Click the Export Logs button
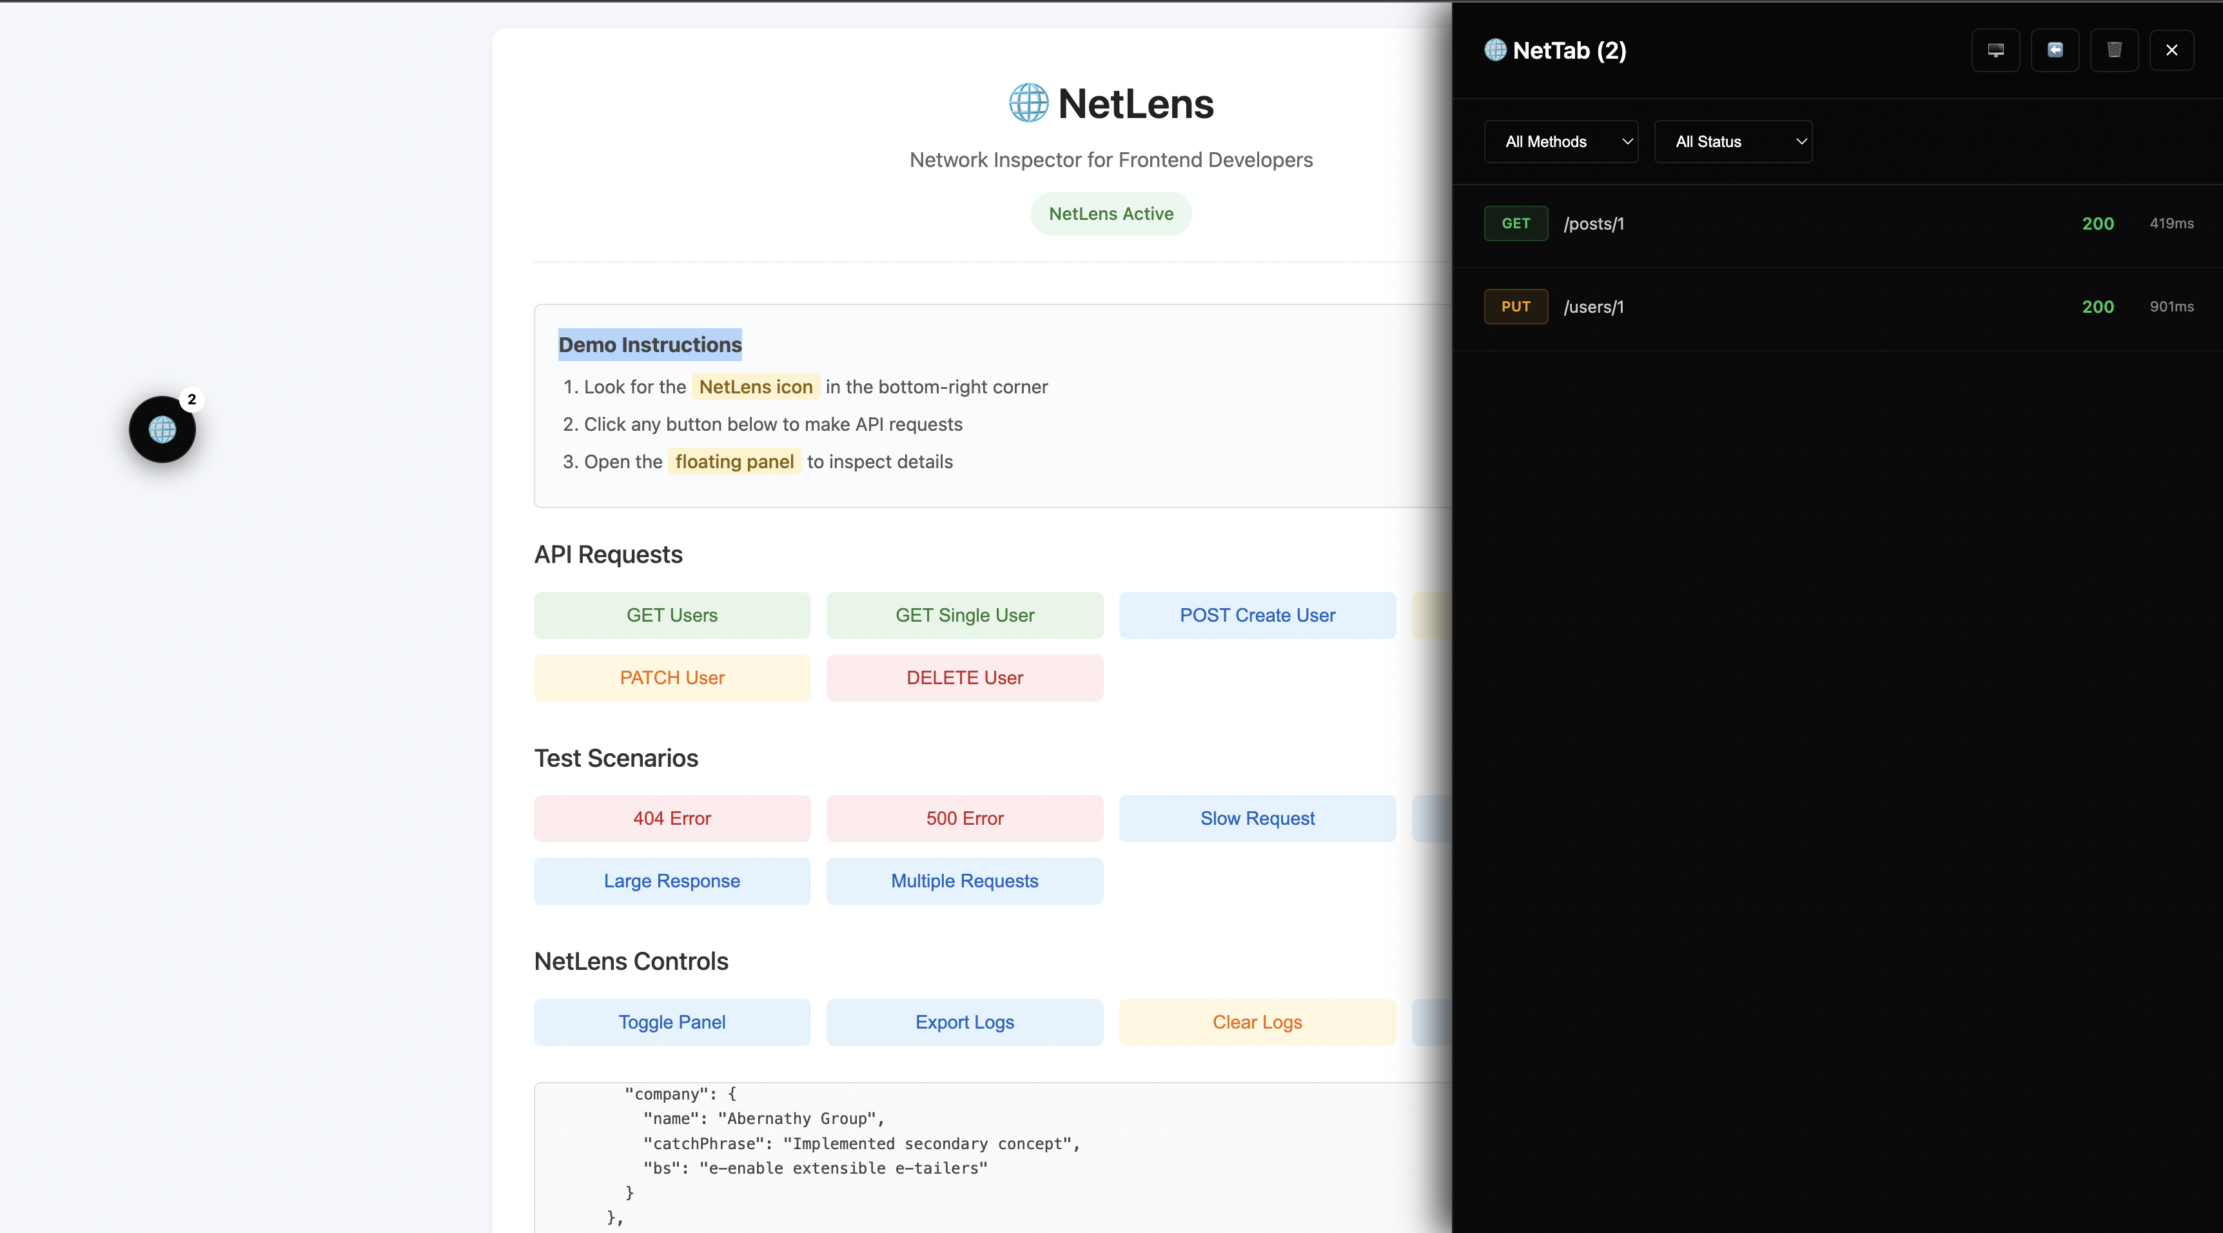The image size is (2223, 1233). point(964,1022)
